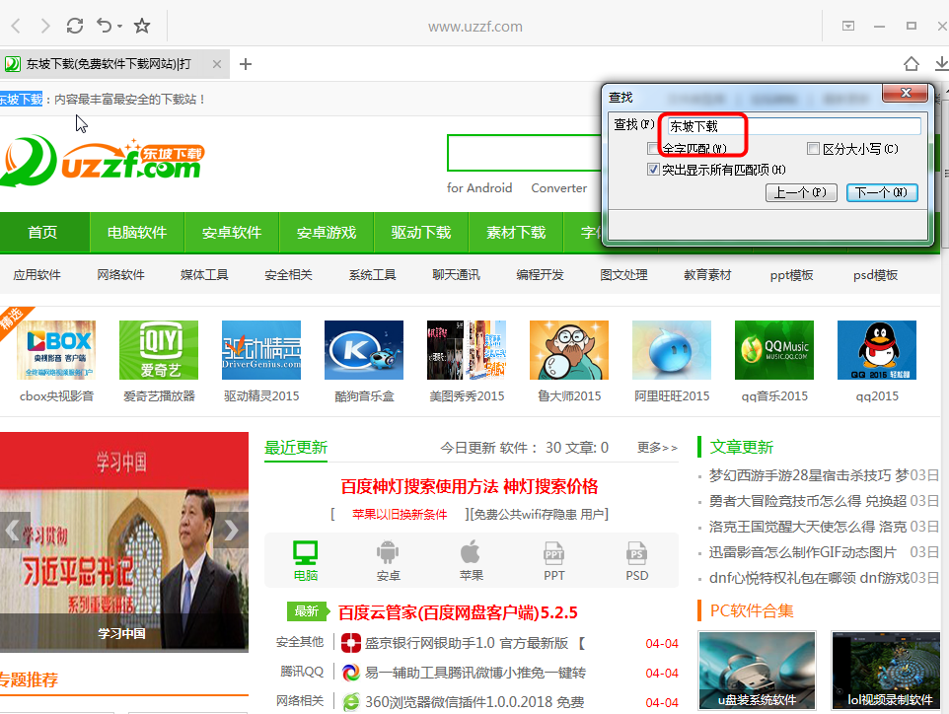This screenshot has width=949, height=714.
Task: Click the for Android search suggestion
Action: pyautogui.click(x=479, y=188)
